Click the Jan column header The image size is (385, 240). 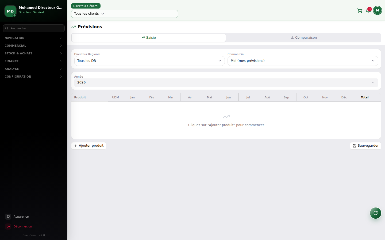pos(132,97)
